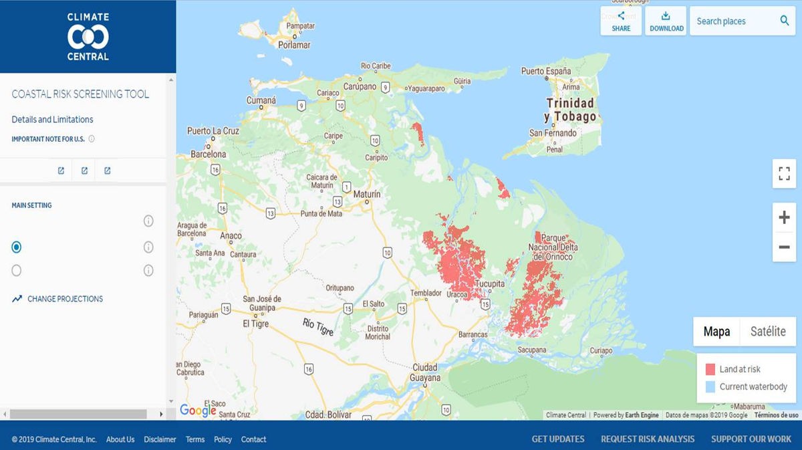Open the Disclaimer footer link
Viewport: 802px width, 450px height.
coord(160,439)
